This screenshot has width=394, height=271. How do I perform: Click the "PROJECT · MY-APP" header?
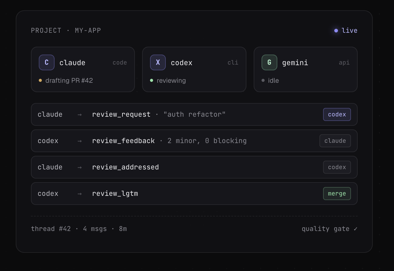click(66, 31)
